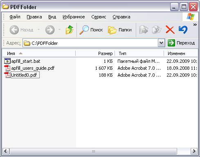Click the horizontal scrollbar left arrow
The height and width of the screenshot is (157, 200).
click(x=6, y=151)
